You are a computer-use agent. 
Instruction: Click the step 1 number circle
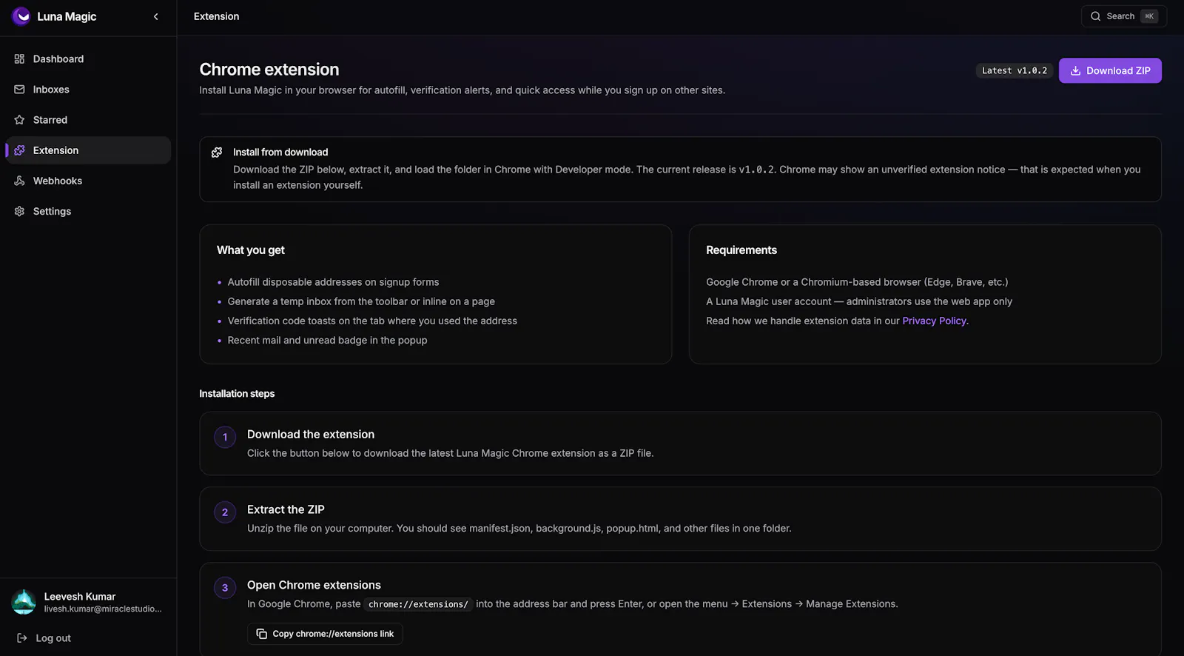[225, 437]
